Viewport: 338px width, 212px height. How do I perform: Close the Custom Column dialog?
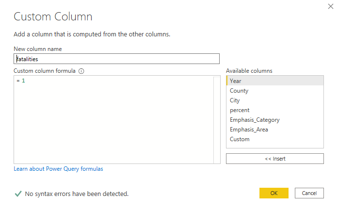(x=330, y=6)
